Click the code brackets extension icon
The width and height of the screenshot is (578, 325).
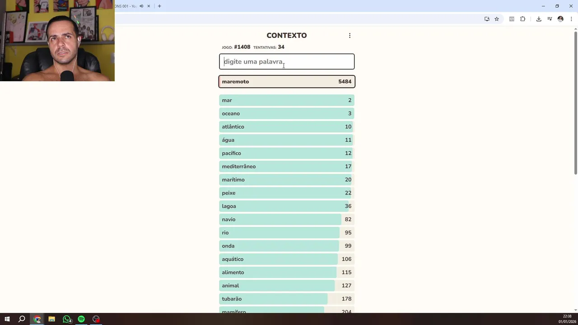(x=512, y=19)
